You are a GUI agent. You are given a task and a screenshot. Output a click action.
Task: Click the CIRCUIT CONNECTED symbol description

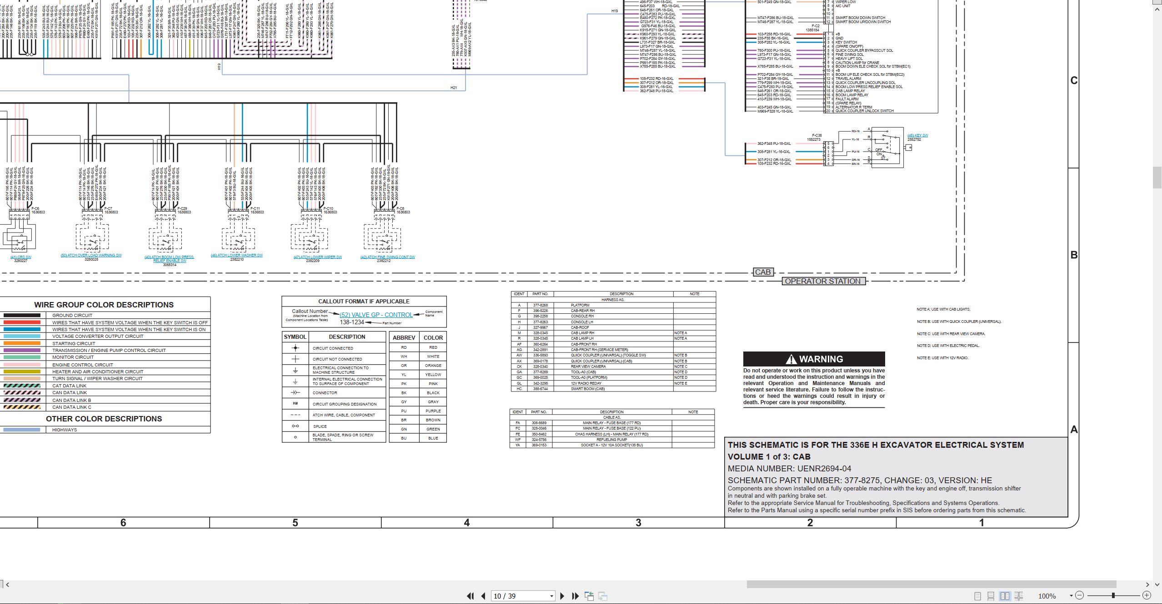click(x=333, y=348)
